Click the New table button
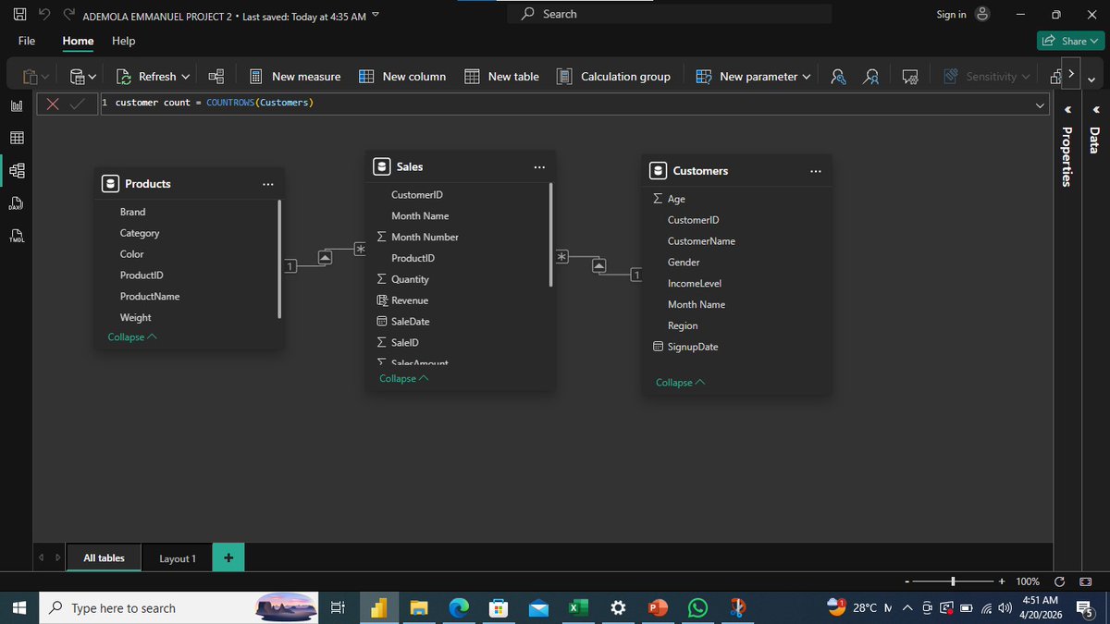Screen dimensions: 1110x624 pos(501,77)
